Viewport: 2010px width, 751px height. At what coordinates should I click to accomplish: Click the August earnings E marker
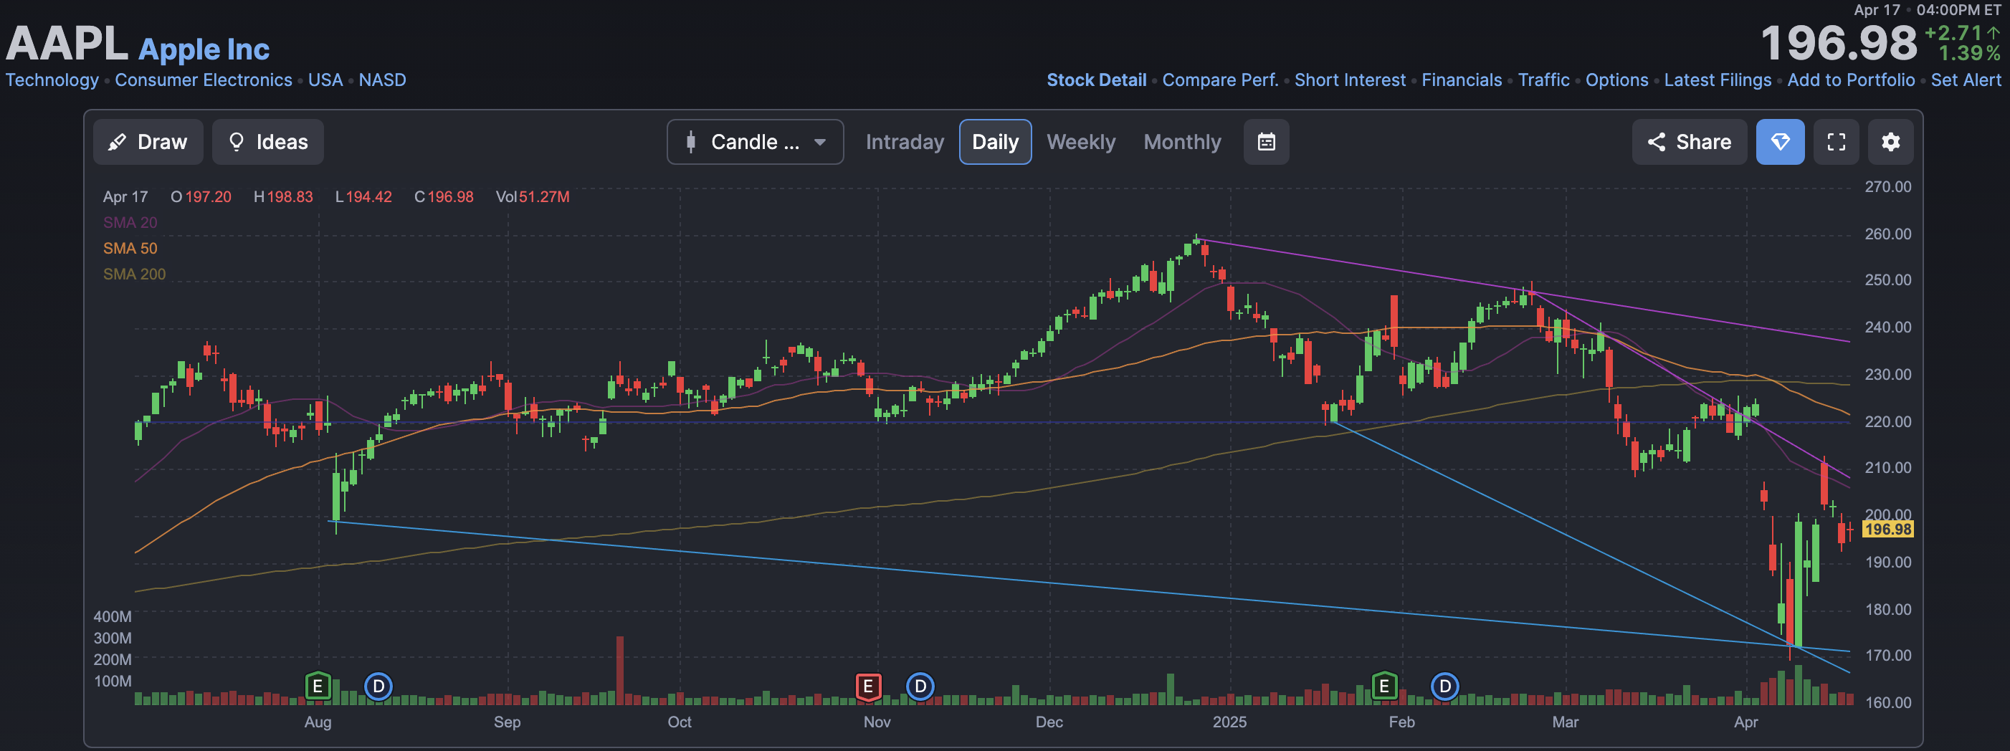point(317,687)
